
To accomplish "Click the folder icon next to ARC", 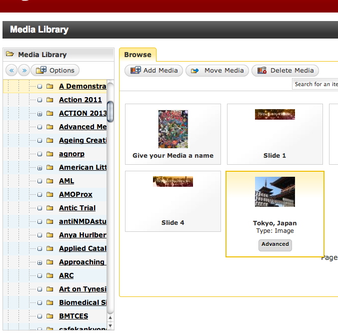I will [x=49, y=275].
